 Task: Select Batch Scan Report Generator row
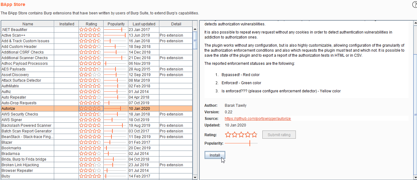click(x=96, y=131)
